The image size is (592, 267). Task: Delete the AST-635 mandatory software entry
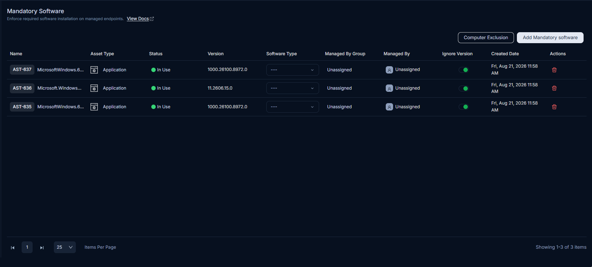click(554, 107)
